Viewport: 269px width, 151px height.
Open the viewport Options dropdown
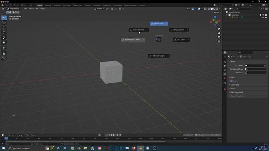217,13
